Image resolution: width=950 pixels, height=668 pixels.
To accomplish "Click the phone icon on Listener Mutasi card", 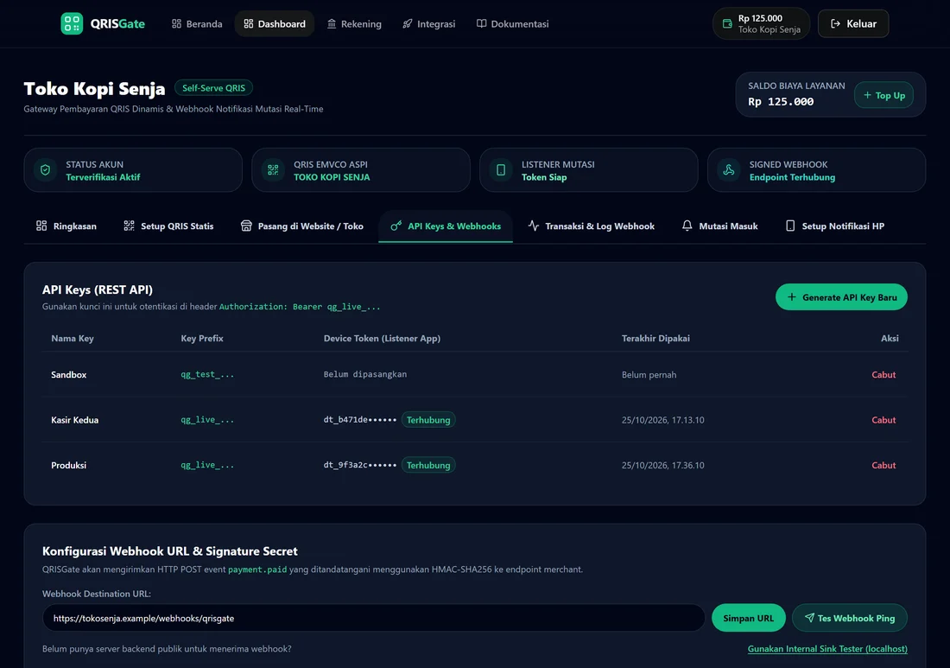I will [501, 170].
